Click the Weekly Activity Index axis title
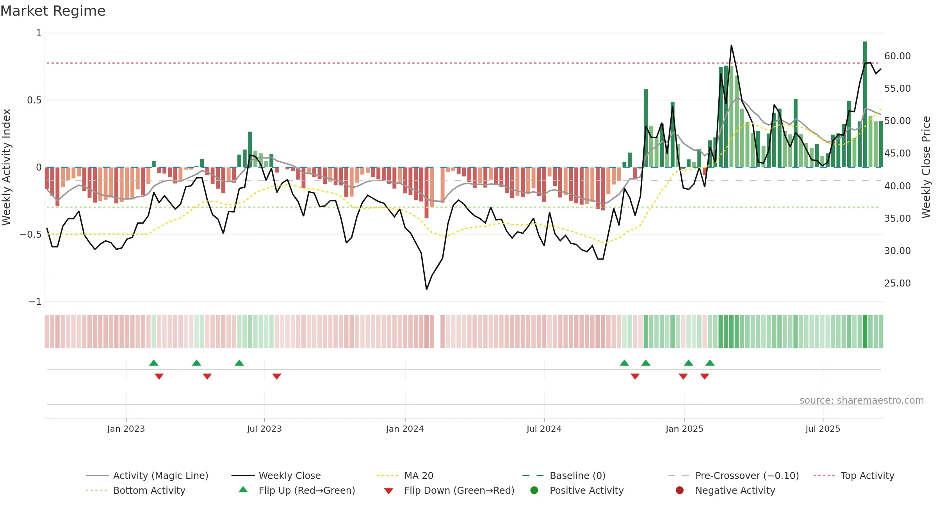Image resolution: width=937 pixels, height=527 pixels. point(7,167)
